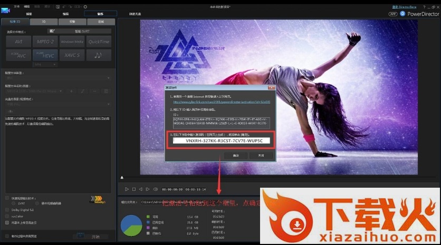Pick the QuickTime format button
This screenshot has height=245, width=441.
tap(99, 42)
